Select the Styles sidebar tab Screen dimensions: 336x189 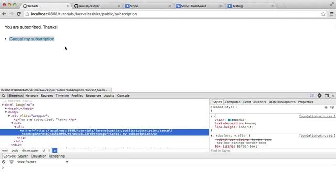coord(217,102)
